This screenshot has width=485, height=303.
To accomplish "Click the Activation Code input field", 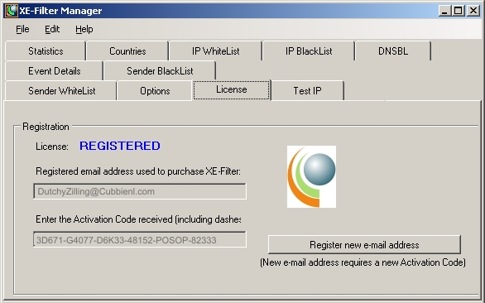I will pyautogui.click(x=140, y=239).
